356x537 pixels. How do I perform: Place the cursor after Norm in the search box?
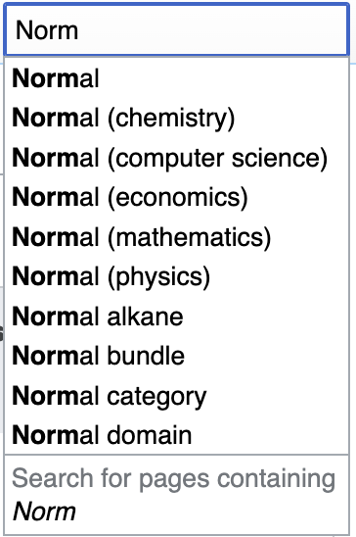[80, 30]
